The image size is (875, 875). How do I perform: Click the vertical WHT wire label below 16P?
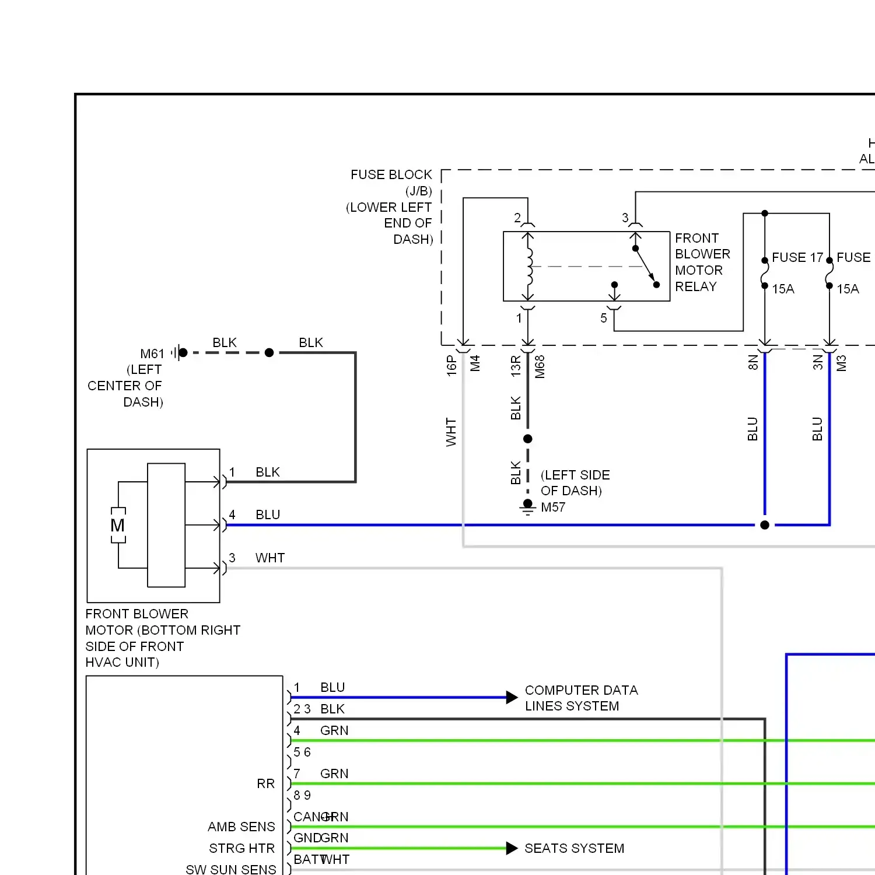pos(451,432)
